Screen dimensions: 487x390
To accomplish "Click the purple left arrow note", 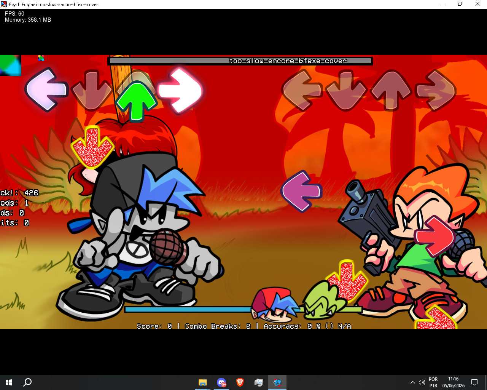I will (x=302, y=191).
